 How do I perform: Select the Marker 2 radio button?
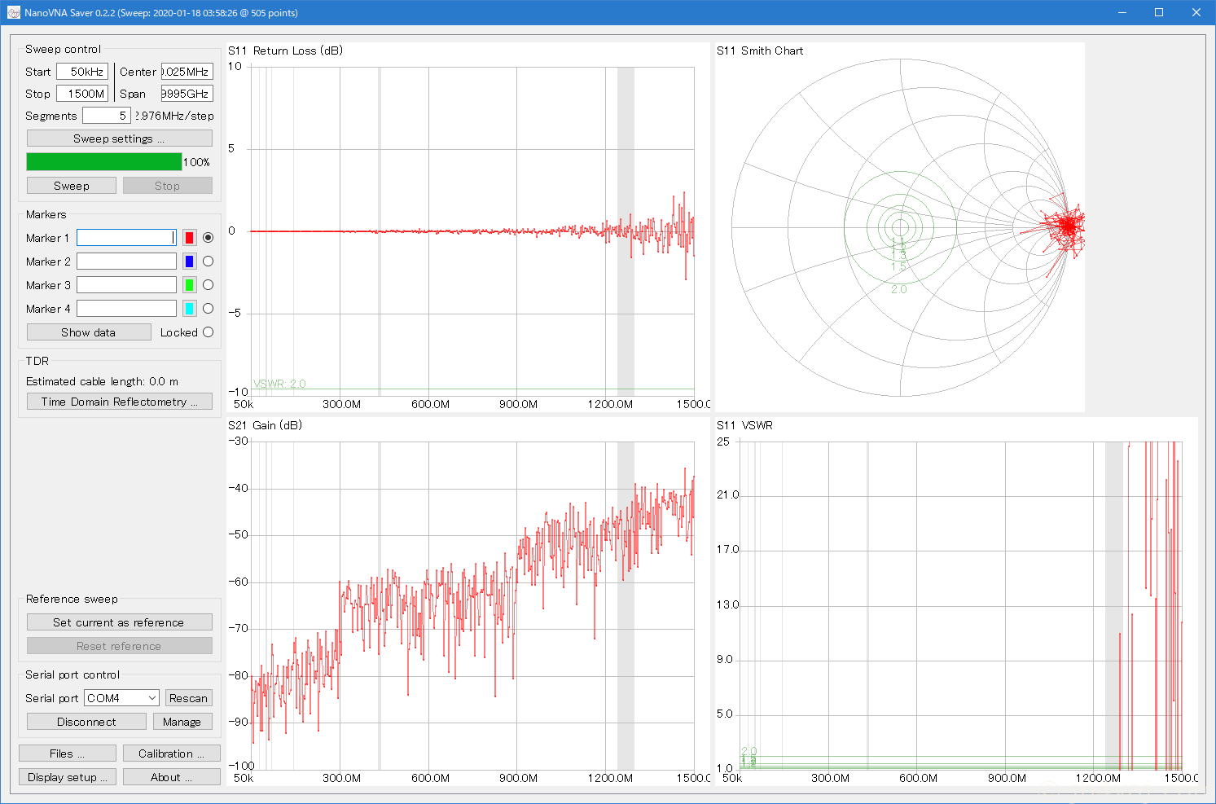click(209, 261)
